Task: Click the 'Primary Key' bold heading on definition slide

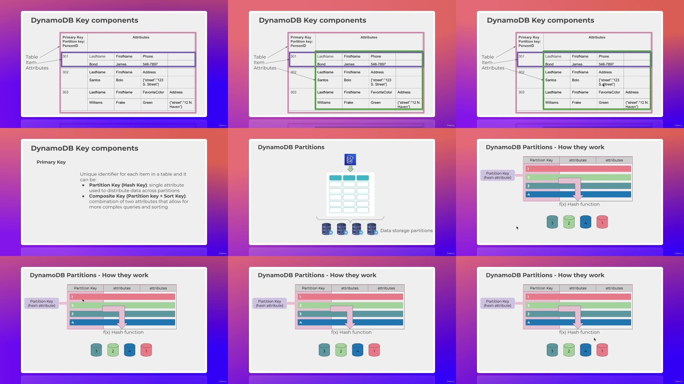Action: [x=51, y=162]
